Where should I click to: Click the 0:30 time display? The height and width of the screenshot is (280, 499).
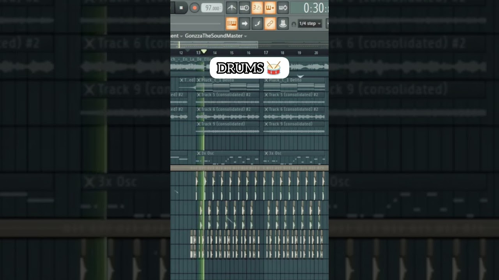(315, 8)
